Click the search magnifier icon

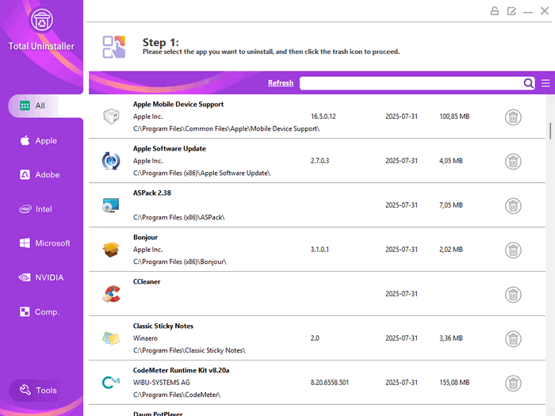tap(529, 83)
